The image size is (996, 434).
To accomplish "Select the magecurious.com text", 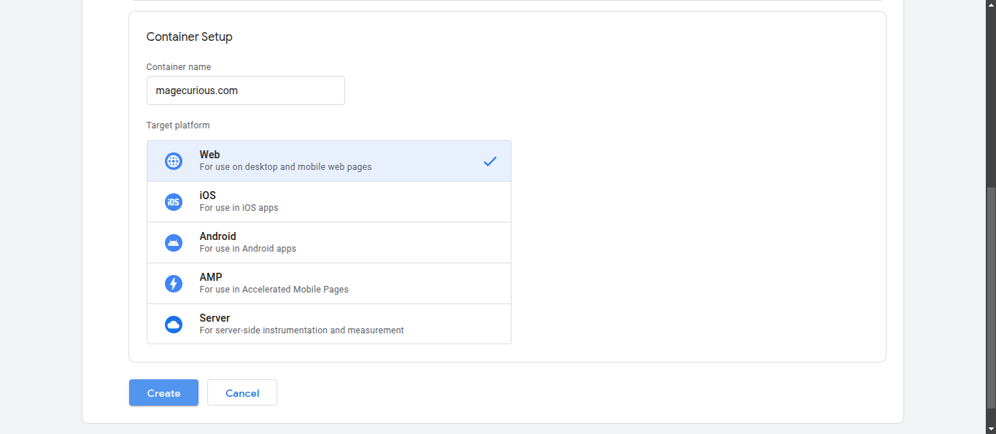I will [x=196, y=90].
